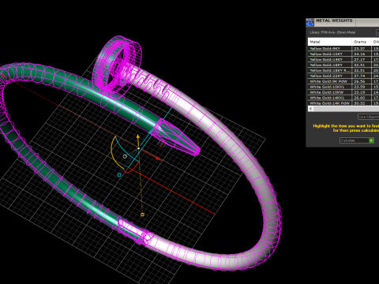Viewport: 379px width, 284px height.
Task: Click the white gumball origin point
Action: click(x=139, y=148)
